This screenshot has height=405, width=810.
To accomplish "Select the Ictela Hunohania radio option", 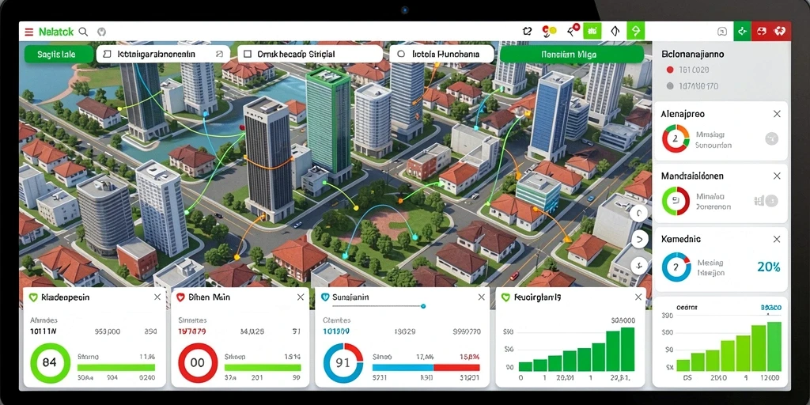I will (x=401, y=54).
